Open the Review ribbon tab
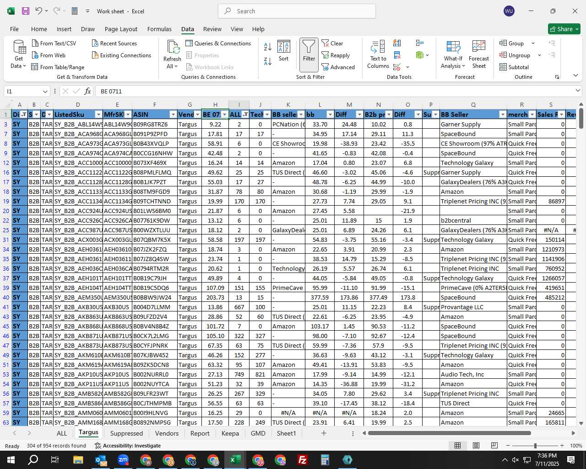 [212, 29]
